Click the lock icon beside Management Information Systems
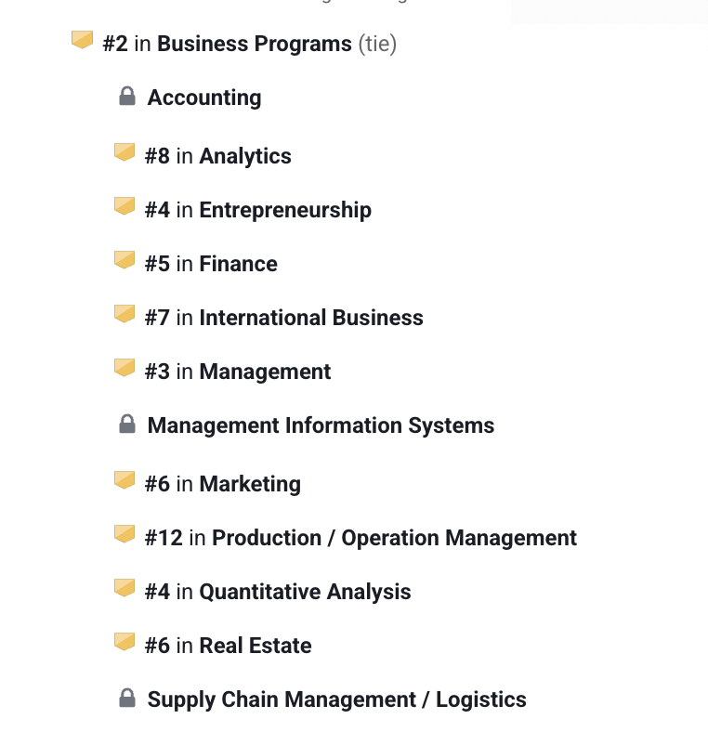 [127, 424]
